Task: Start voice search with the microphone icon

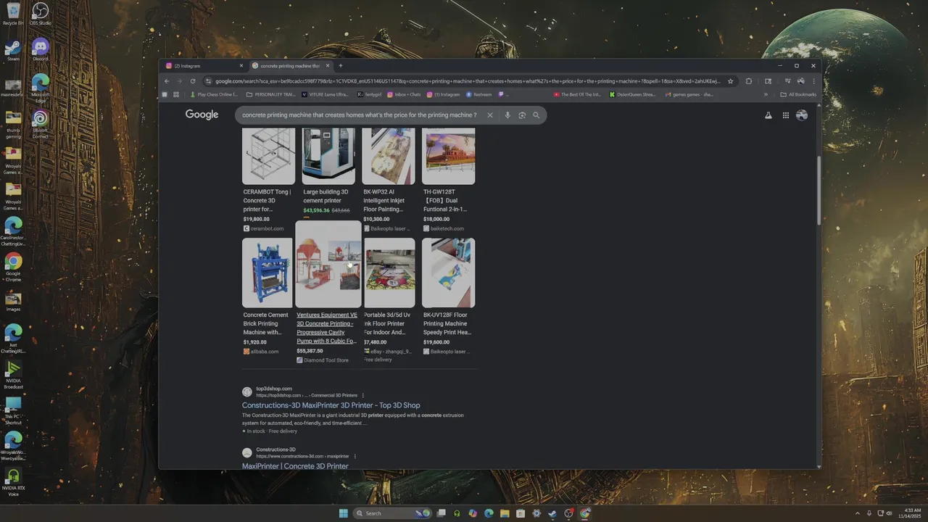Action: pos(507,115)
